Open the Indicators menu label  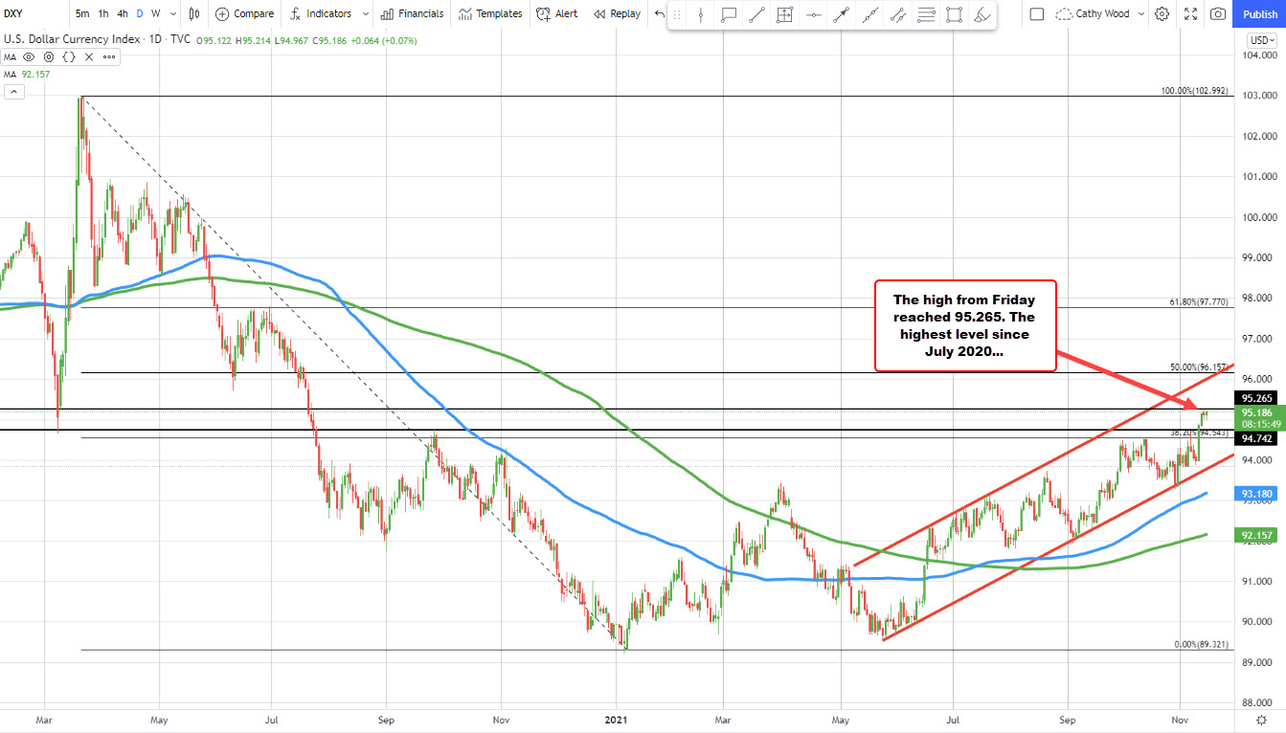click(x=328, y=13)
